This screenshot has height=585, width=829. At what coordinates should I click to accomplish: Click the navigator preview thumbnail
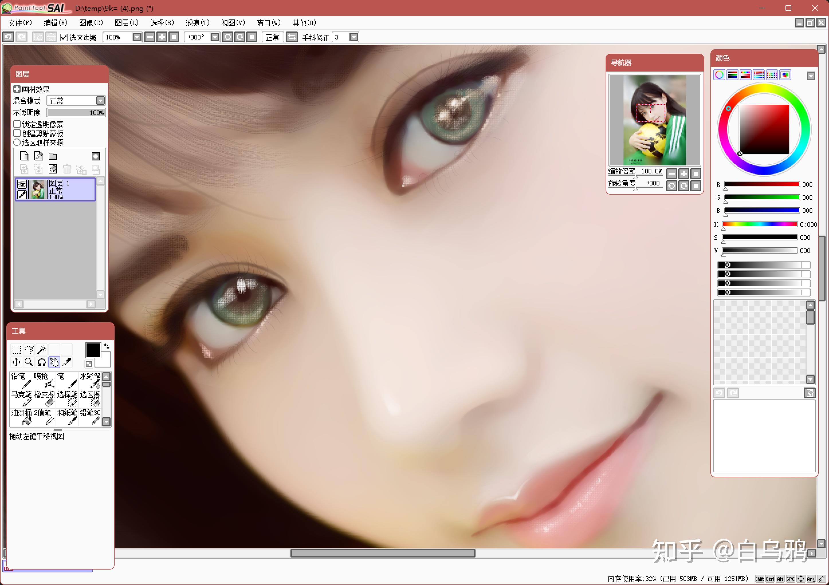[x=655, y=120]
